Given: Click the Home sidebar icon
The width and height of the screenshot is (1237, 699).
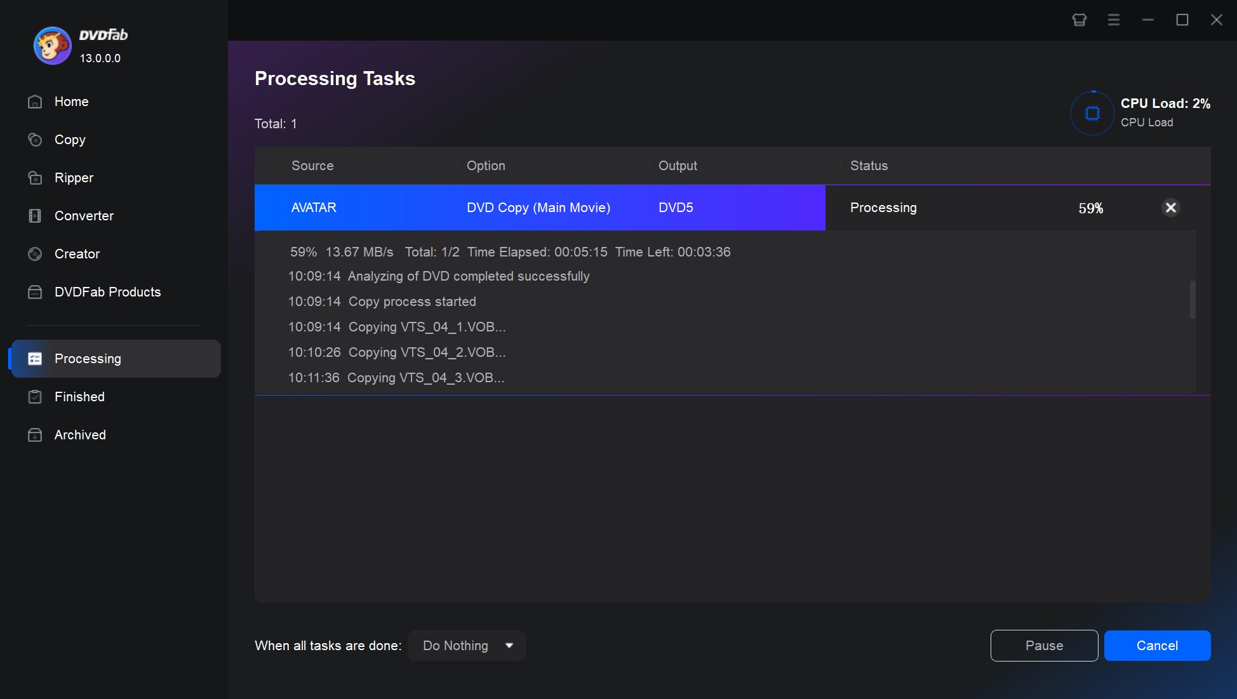Looking at the screenshot, I should pos(34,101).
